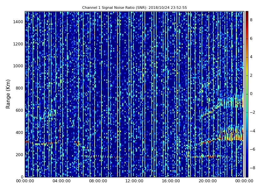Click the 600 range tick label
The height and width of the screenshot is (196, 261).
(x=19, y=110)
